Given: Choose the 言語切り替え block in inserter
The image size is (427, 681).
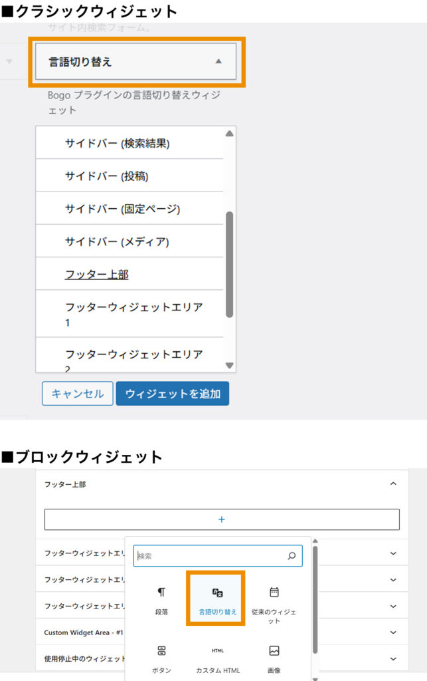Looking at the screenshot, I should pos(217,599).
